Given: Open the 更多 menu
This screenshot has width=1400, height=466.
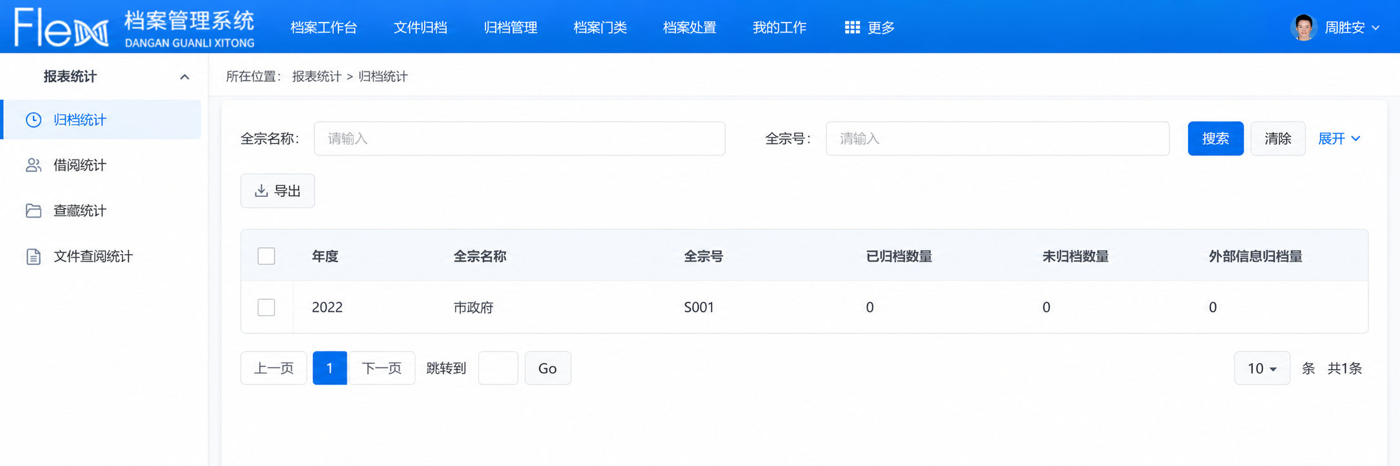Looking at the screenshot, I should click(870, 28).
